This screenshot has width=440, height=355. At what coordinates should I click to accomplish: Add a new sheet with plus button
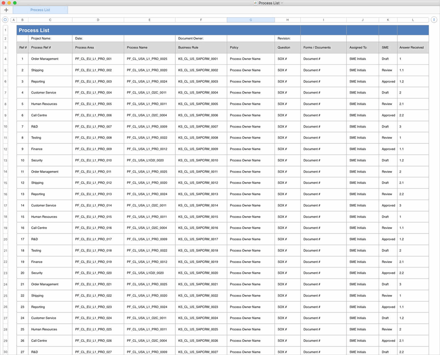point(6,10)
